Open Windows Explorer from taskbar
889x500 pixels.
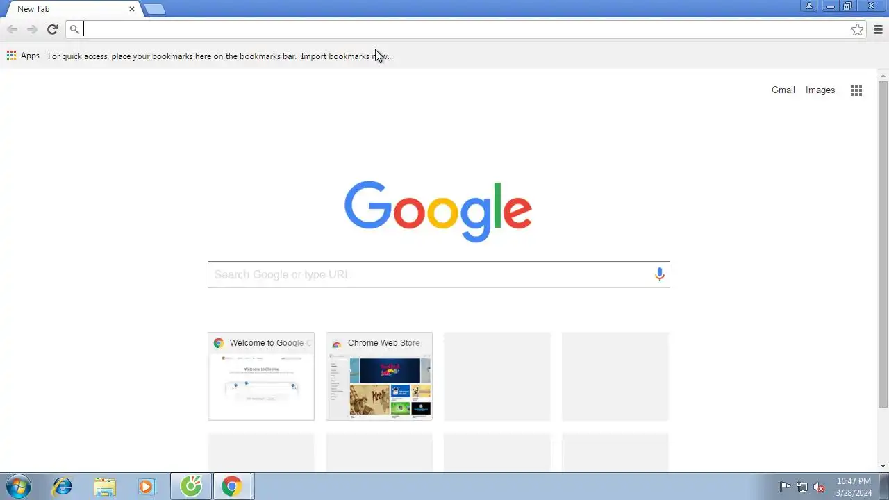coord(105,486)
